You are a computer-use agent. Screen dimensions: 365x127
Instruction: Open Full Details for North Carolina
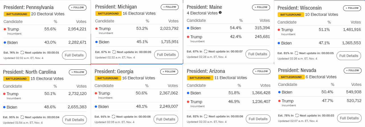coord(75,120)
